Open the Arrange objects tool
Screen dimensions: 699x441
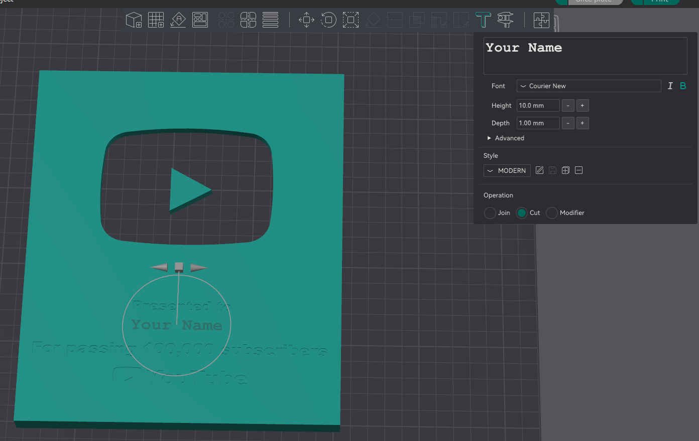[x=200, y=20]
